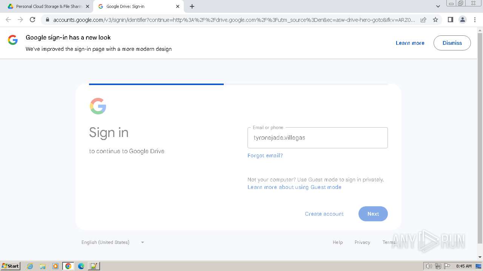Open Learn more about using Guest mode
The width and height of the screenshot is (483, 271).
coord(294,187)
